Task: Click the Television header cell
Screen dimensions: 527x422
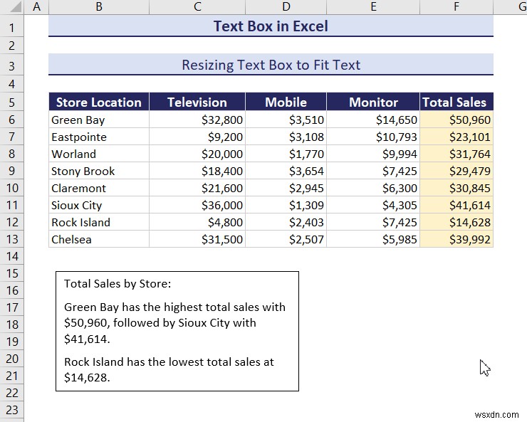Action: 197,102
